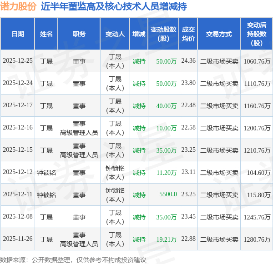This screenshot has height=264, width=273.
Task: Click the 成交均价 column header
Action: point(188,34)
